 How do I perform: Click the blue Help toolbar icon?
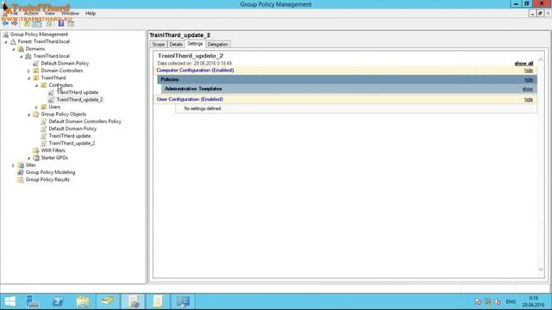click(61, 23)
